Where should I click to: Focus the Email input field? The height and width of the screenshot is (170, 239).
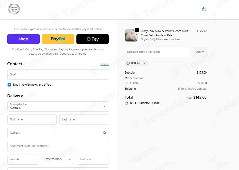pos(58,75)
